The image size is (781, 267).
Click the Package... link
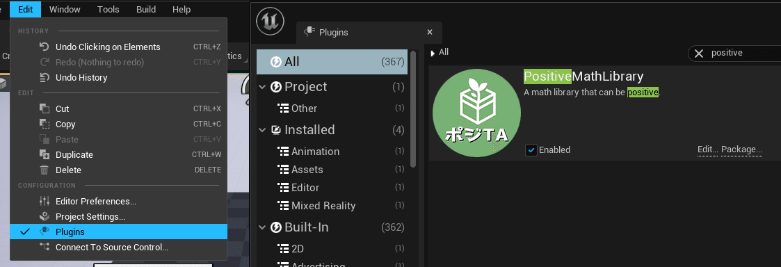pyautogui.click(x=741, y=149)
